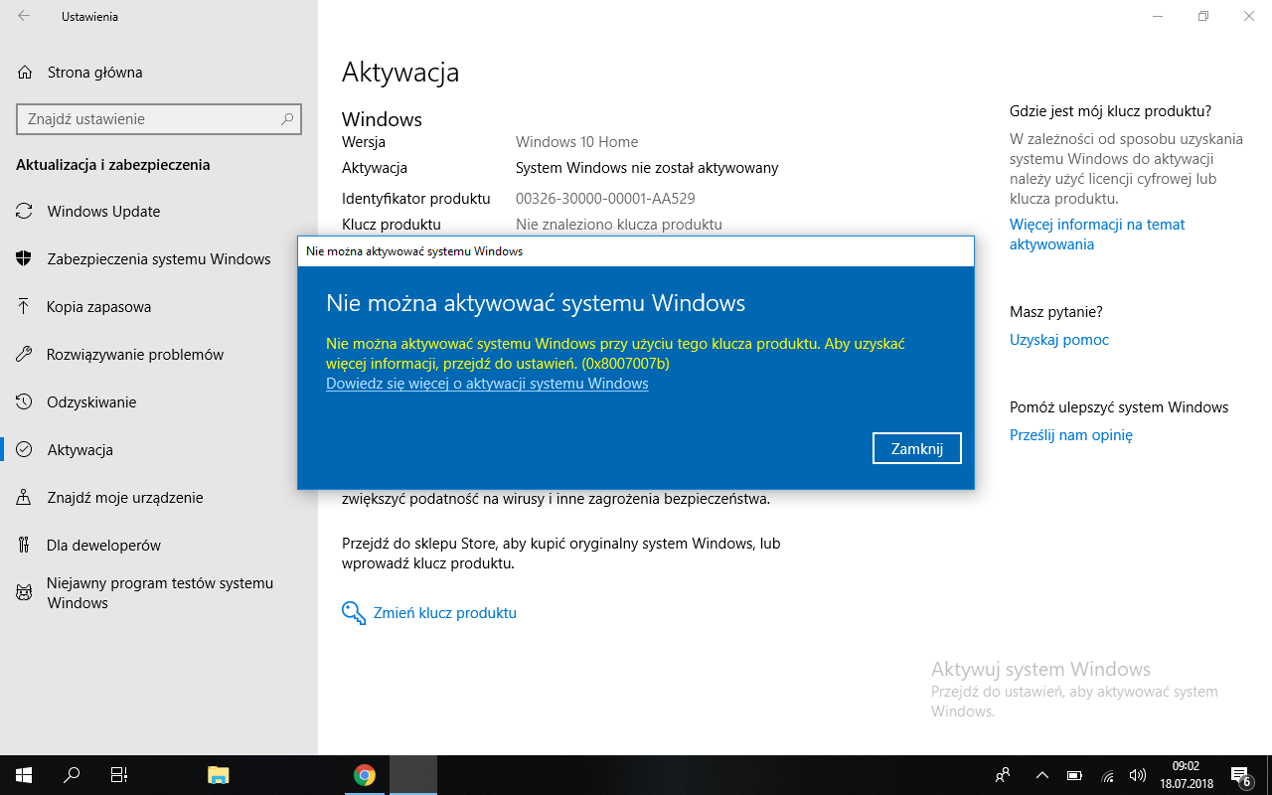The image size is (1272, 795).
Task: Launch File Explorer from taskbar
Action: coord(218,775)
